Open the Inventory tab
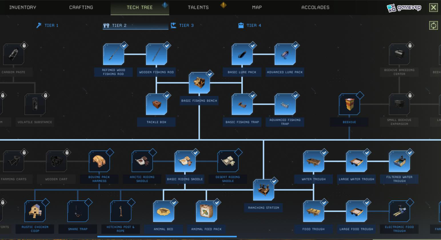This screenshot has width=441, height=240. (x=23, y=7)
